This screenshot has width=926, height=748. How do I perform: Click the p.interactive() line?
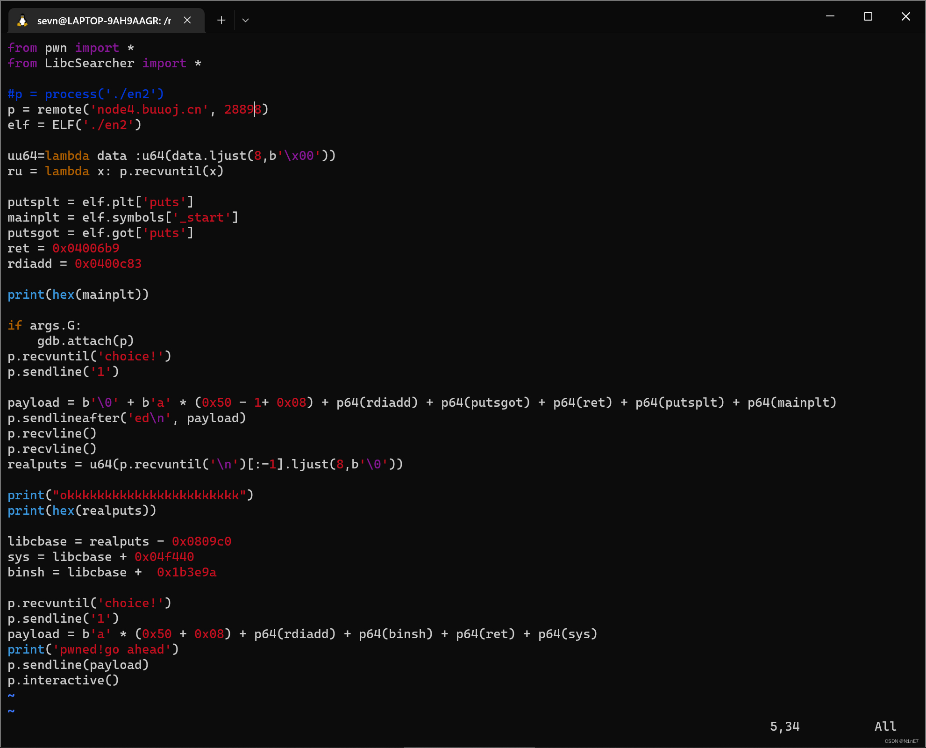tap(64, 680)
